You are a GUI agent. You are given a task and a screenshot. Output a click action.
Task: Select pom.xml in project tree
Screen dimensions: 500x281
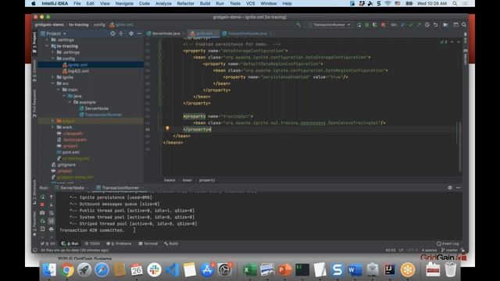(x=68, y=152)
